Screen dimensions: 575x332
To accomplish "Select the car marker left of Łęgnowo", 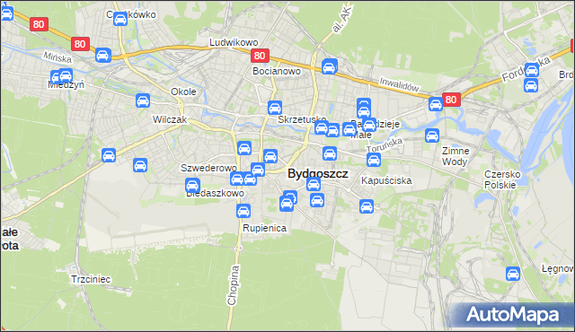I will pos(513,274).
